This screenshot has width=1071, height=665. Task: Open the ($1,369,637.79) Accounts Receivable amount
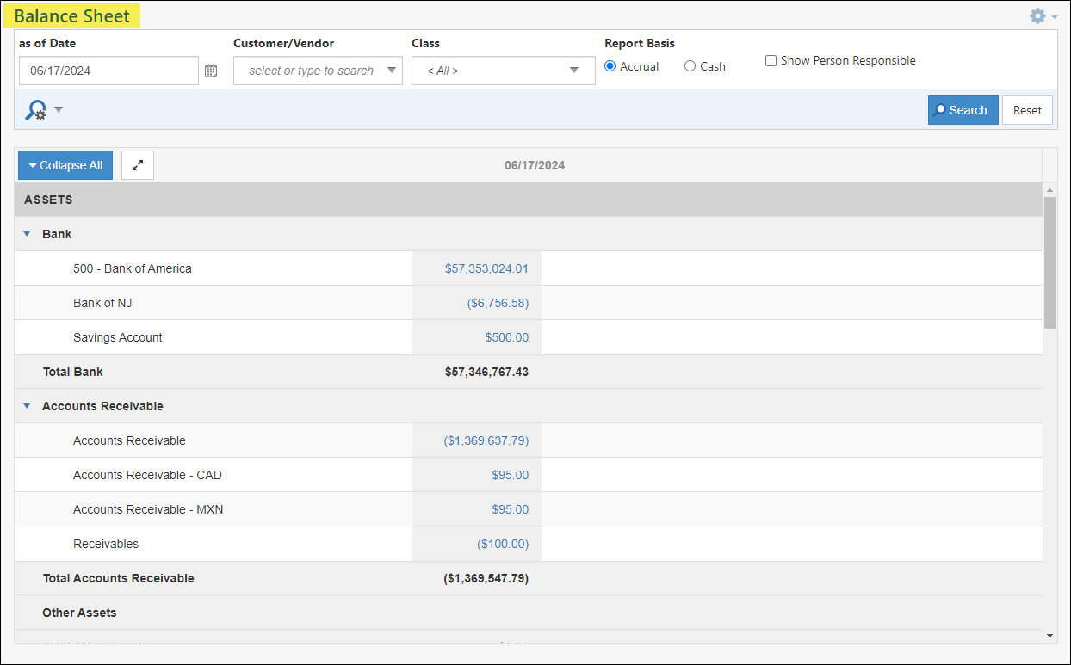click(486, 440)
